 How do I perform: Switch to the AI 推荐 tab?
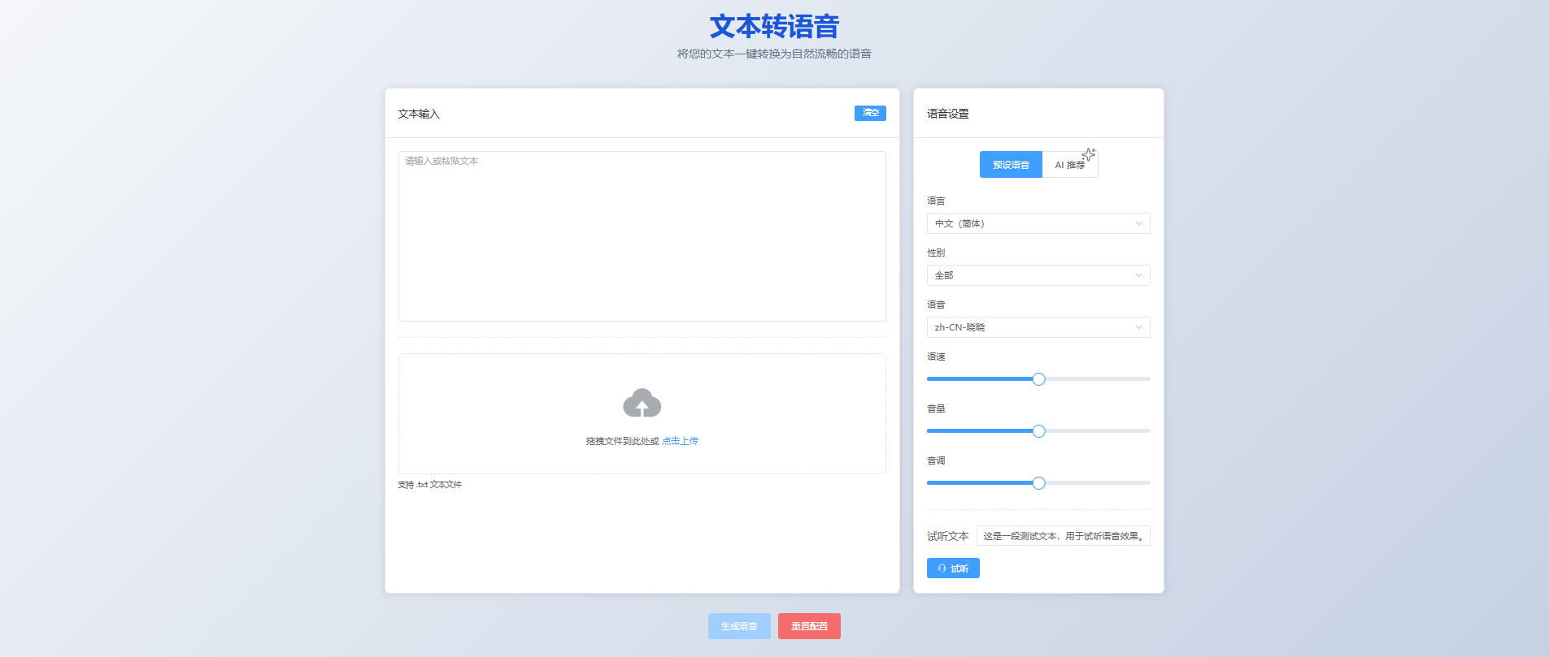[x=1068, y=165]
